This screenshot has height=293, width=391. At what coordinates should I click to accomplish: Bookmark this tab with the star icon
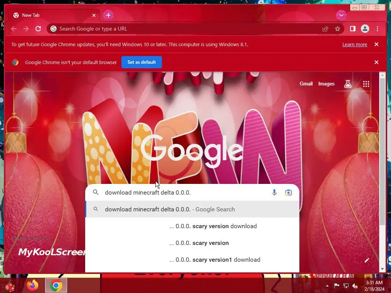pos(338,29)
